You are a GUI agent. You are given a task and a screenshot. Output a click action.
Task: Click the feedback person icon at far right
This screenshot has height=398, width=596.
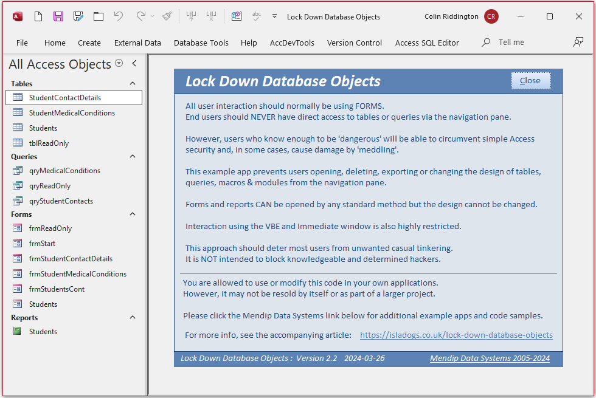click(578, 42)
